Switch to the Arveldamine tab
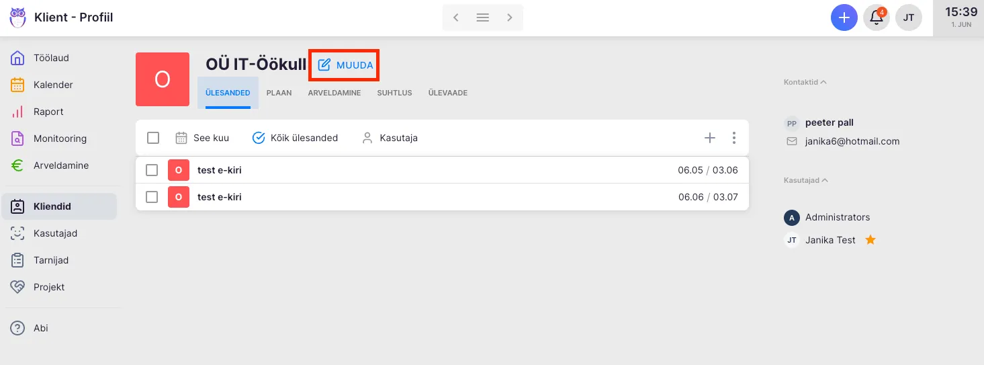 click(x=334, y=93)
